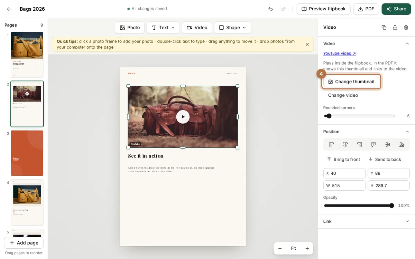The image size is (415, 259).
Task: Open the YouTube video link
Action: (x=340, y=53)
